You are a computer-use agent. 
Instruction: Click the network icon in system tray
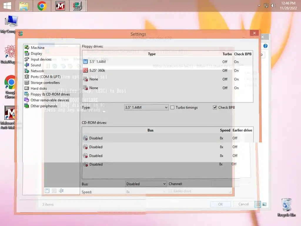266,6
